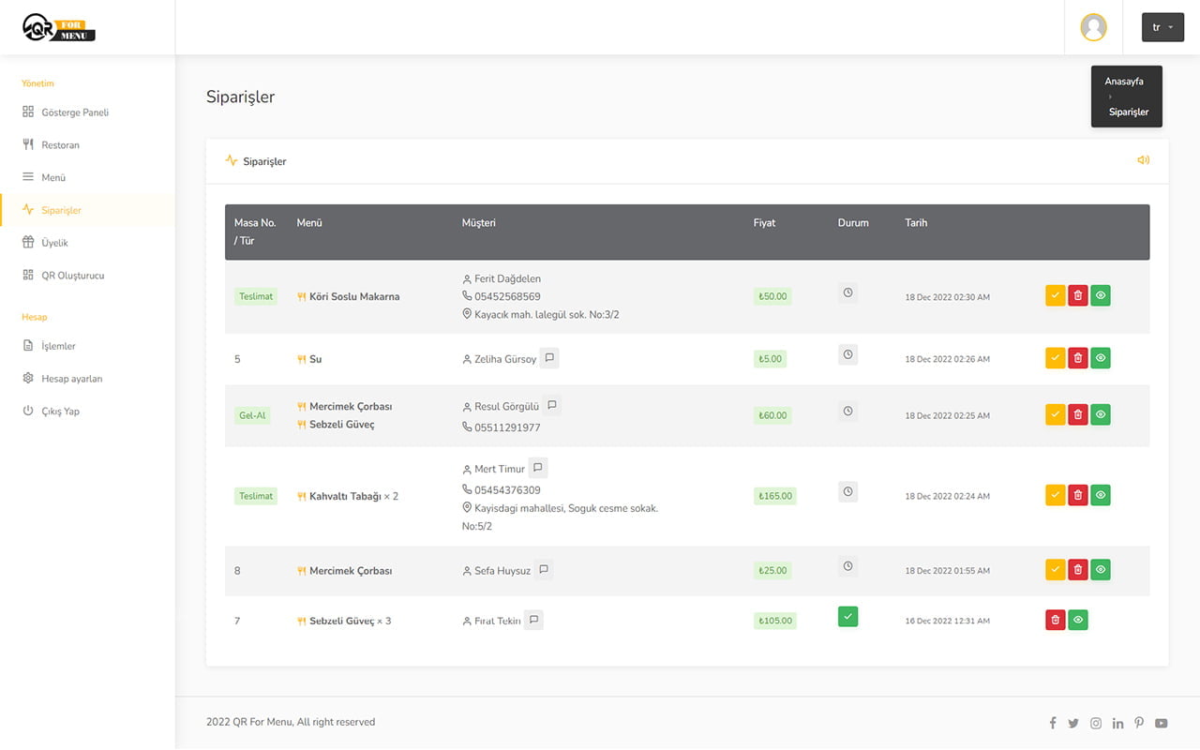The height and width of the screenshot is (750, 1200).
Task: View the Köri Soslu Makarna order
Action: 1101,296
